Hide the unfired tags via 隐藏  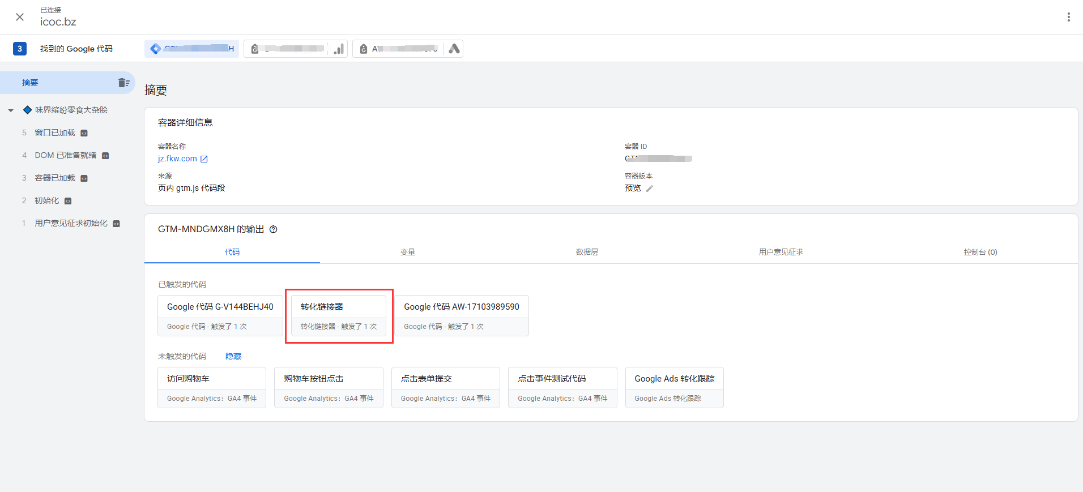(x=233, y=356)
